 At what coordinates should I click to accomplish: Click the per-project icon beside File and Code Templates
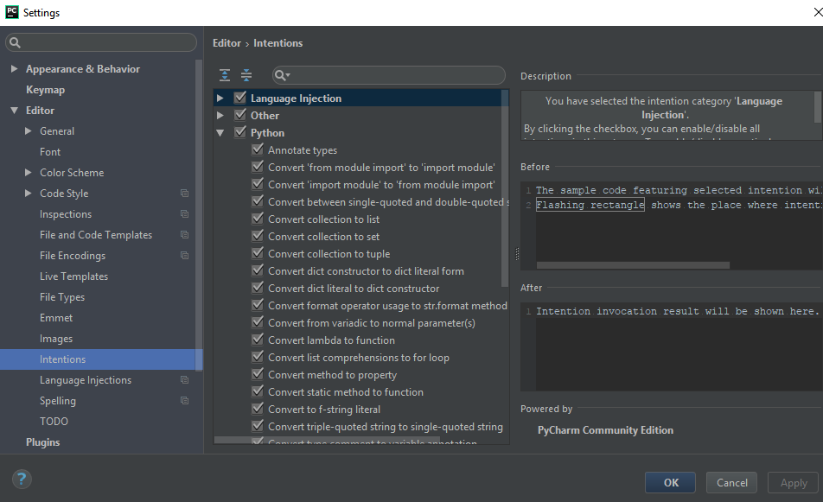pyautogui.click(x=185, y=234)
